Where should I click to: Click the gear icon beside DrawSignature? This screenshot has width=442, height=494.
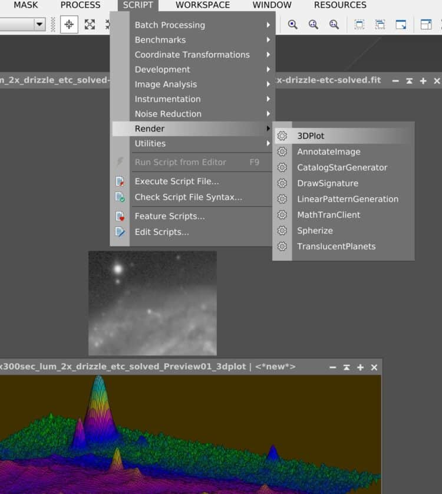tap(282, 183)
